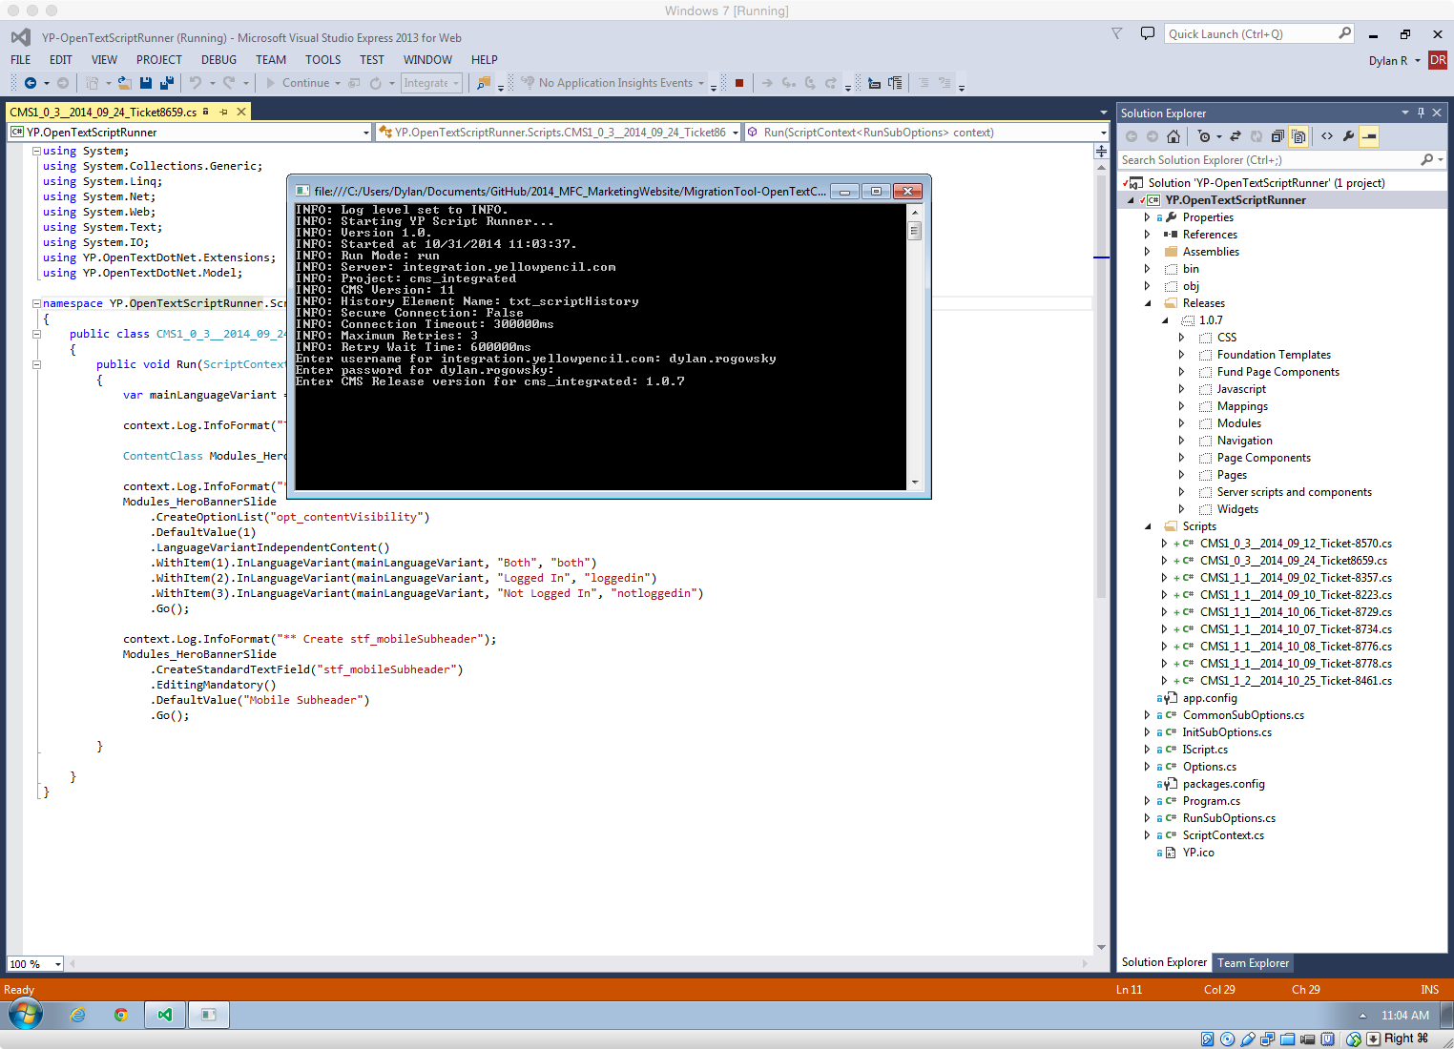The image size is (1454, 1049).
Task: Select app.config file in Solution Explorer
Action: tap(1210, 698)
